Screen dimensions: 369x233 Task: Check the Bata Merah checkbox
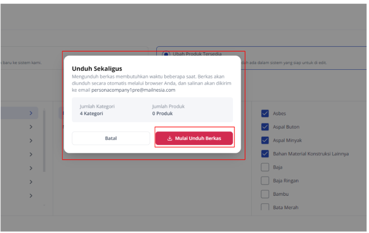(265, 207)
